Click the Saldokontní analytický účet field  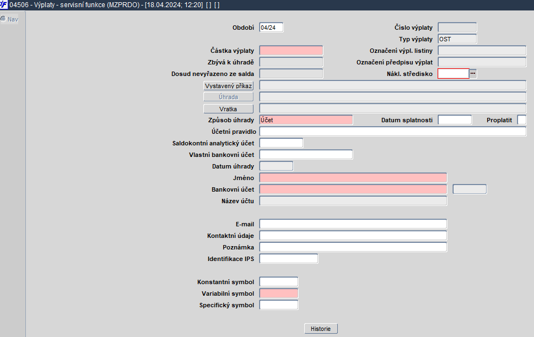281,143
